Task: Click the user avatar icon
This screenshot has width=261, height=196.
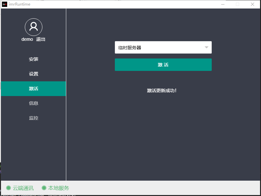Action: (34, 27)
